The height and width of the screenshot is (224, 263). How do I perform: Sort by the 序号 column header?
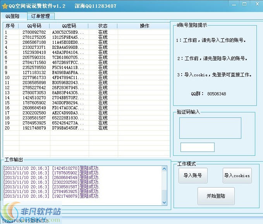click(x=10, y=26)
